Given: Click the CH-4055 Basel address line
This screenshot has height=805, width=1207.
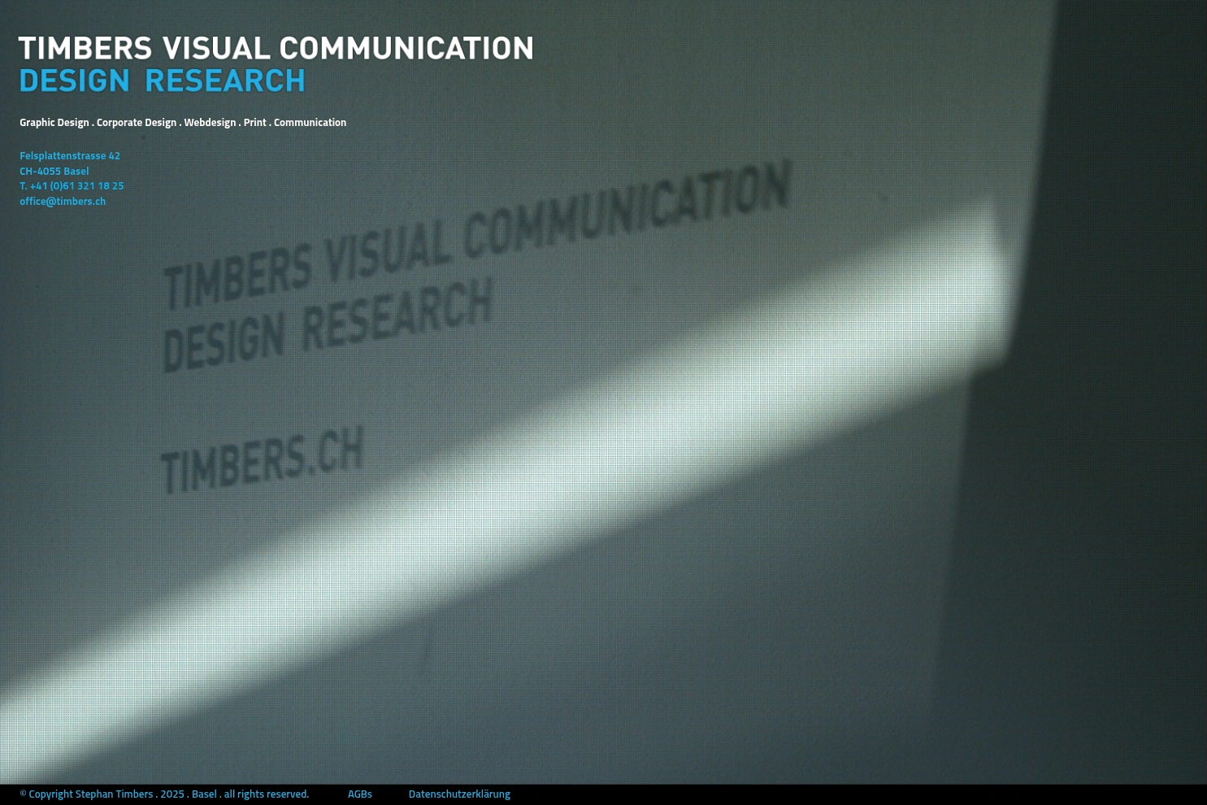Looking at the screenshot, I should (54, 171).
